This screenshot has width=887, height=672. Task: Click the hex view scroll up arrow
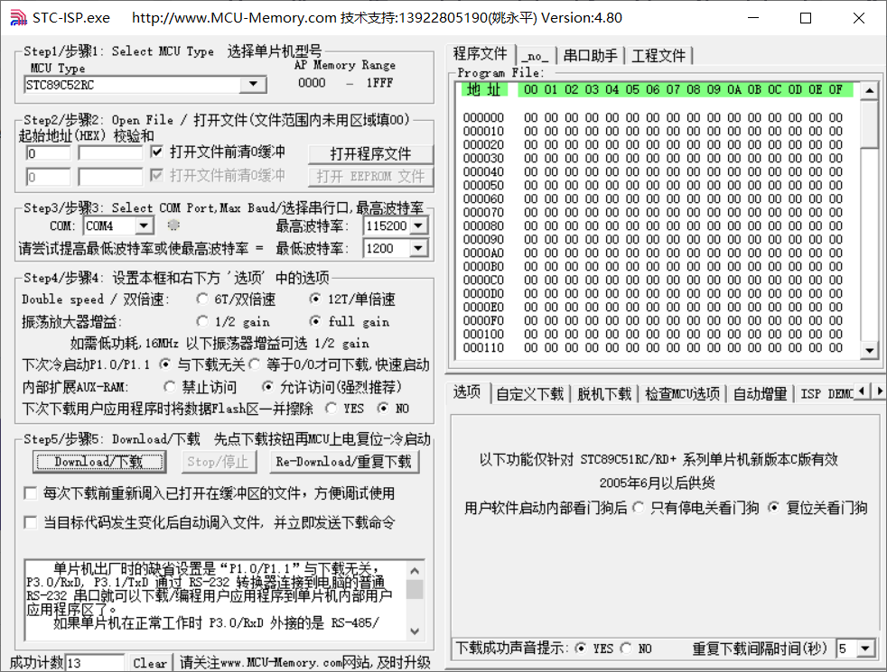point(870,90)
